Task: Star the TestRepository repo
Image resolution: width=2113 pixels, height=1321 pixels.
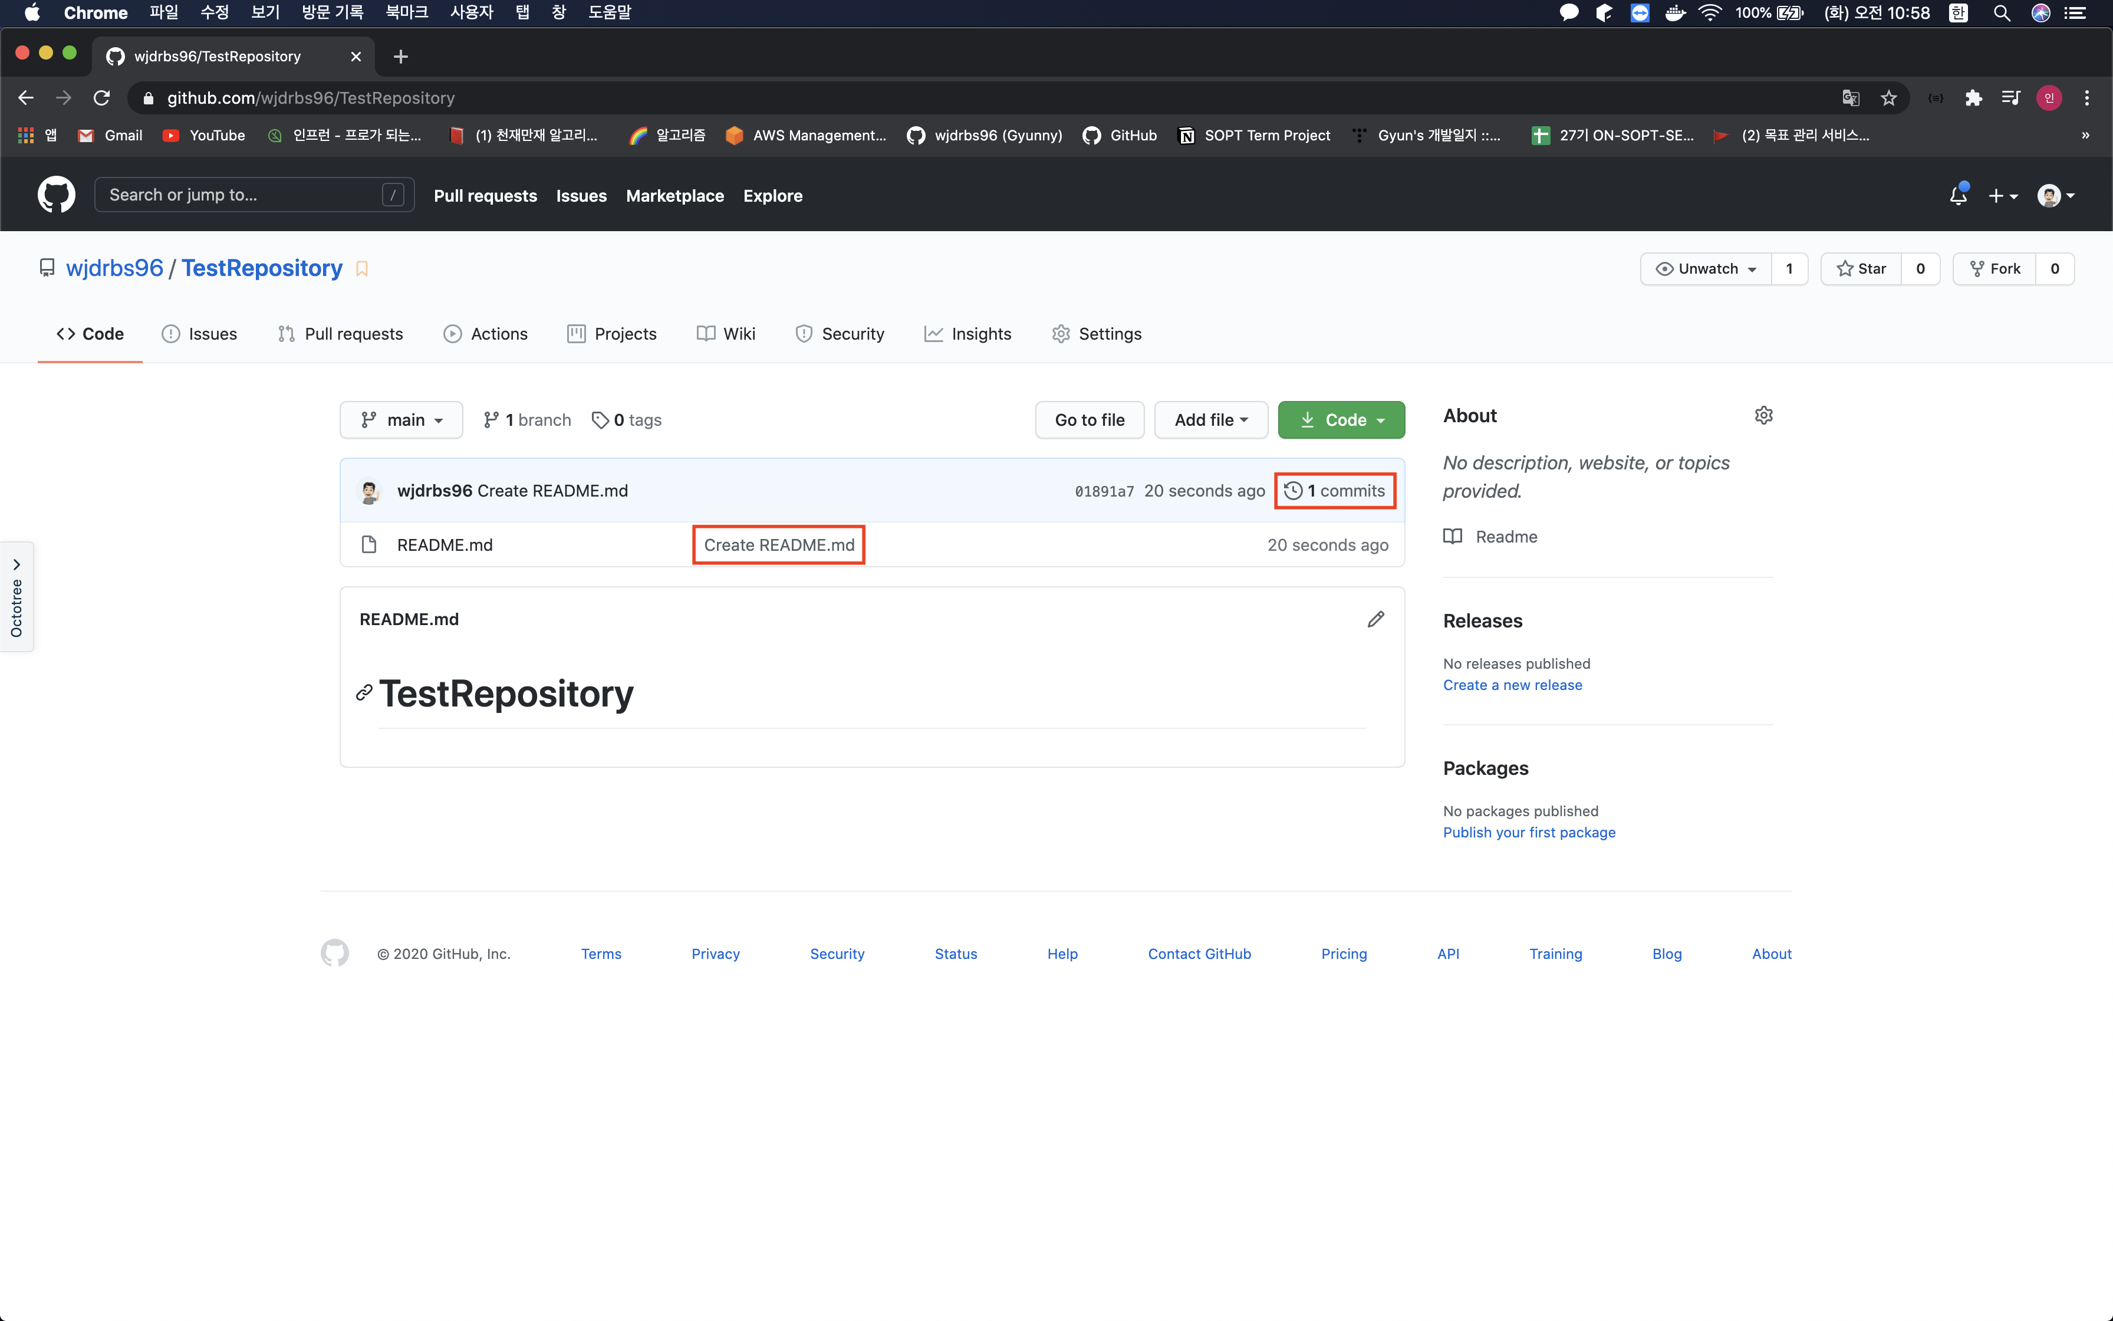Action: 1861,269
